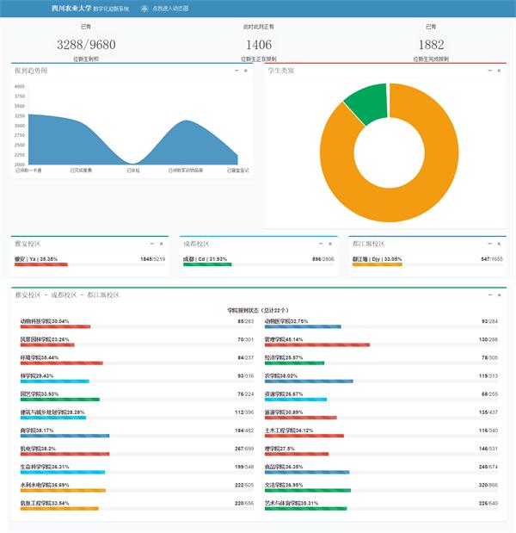Close the 雅安校区 campus panel
Screen dimensions: 516x533
pos(162,244)
